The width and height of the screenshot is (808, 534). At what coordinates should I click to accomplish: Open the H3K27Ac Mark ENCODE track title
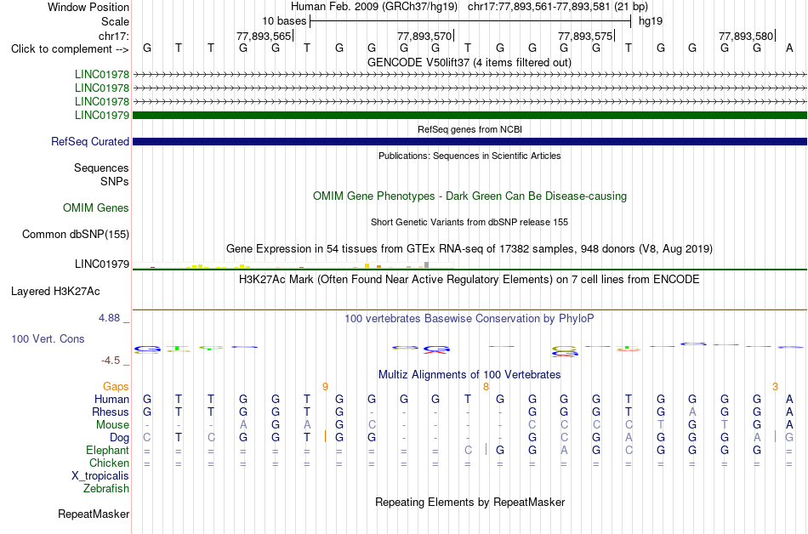(x=469, y=280)
